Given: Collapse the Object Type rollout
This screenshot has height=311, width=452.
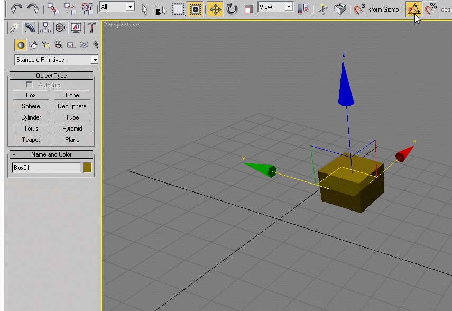Looking at the screenshot, I should point(51,76).
